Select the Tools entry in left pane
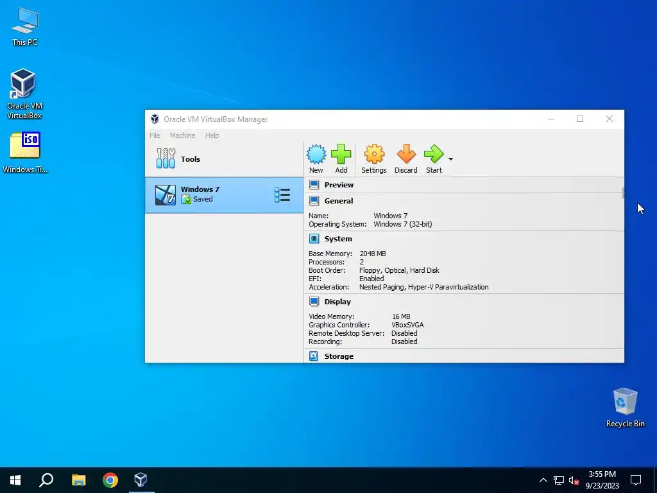 pos(224,159)
